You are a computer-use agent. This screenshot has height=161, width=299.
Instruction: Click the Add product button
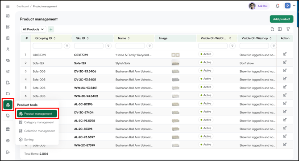click(282, 19)
